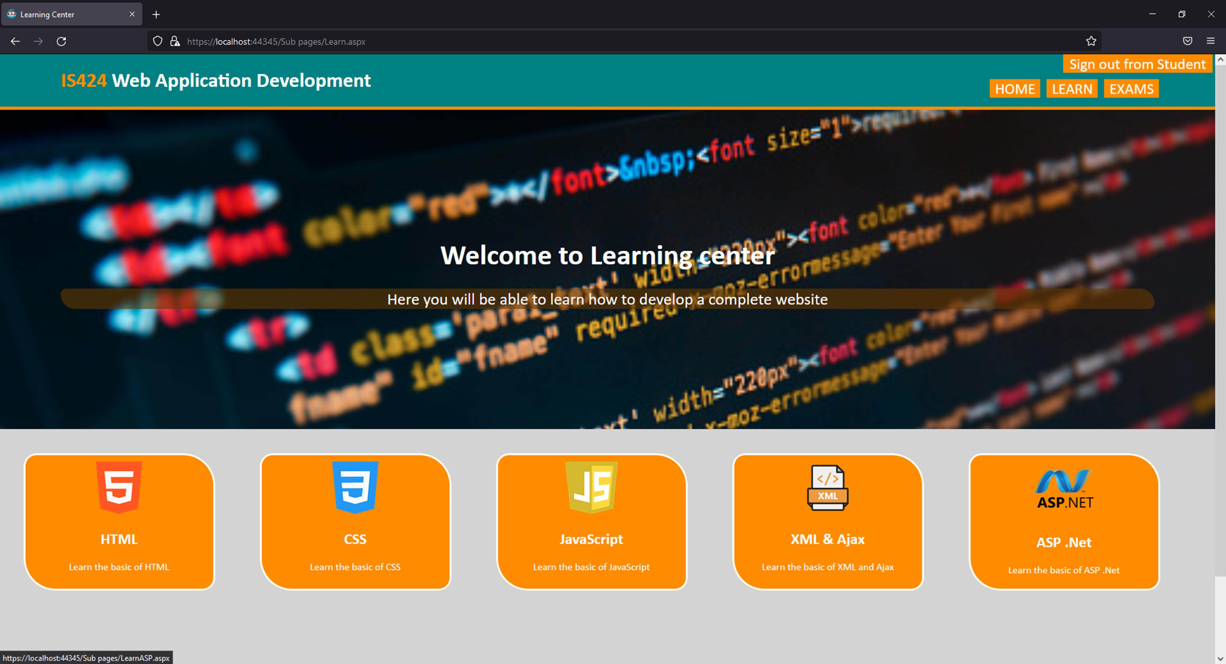The image size is (1226, 664).
Task: Click 'Welcome to Learning center' heading
Action: click(608, 256)
